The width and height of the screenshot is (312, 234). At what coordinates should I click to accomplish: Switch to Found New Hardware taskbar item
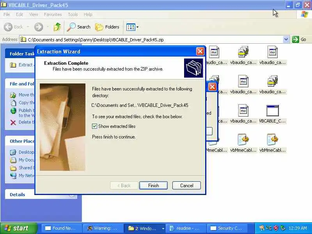62,229
